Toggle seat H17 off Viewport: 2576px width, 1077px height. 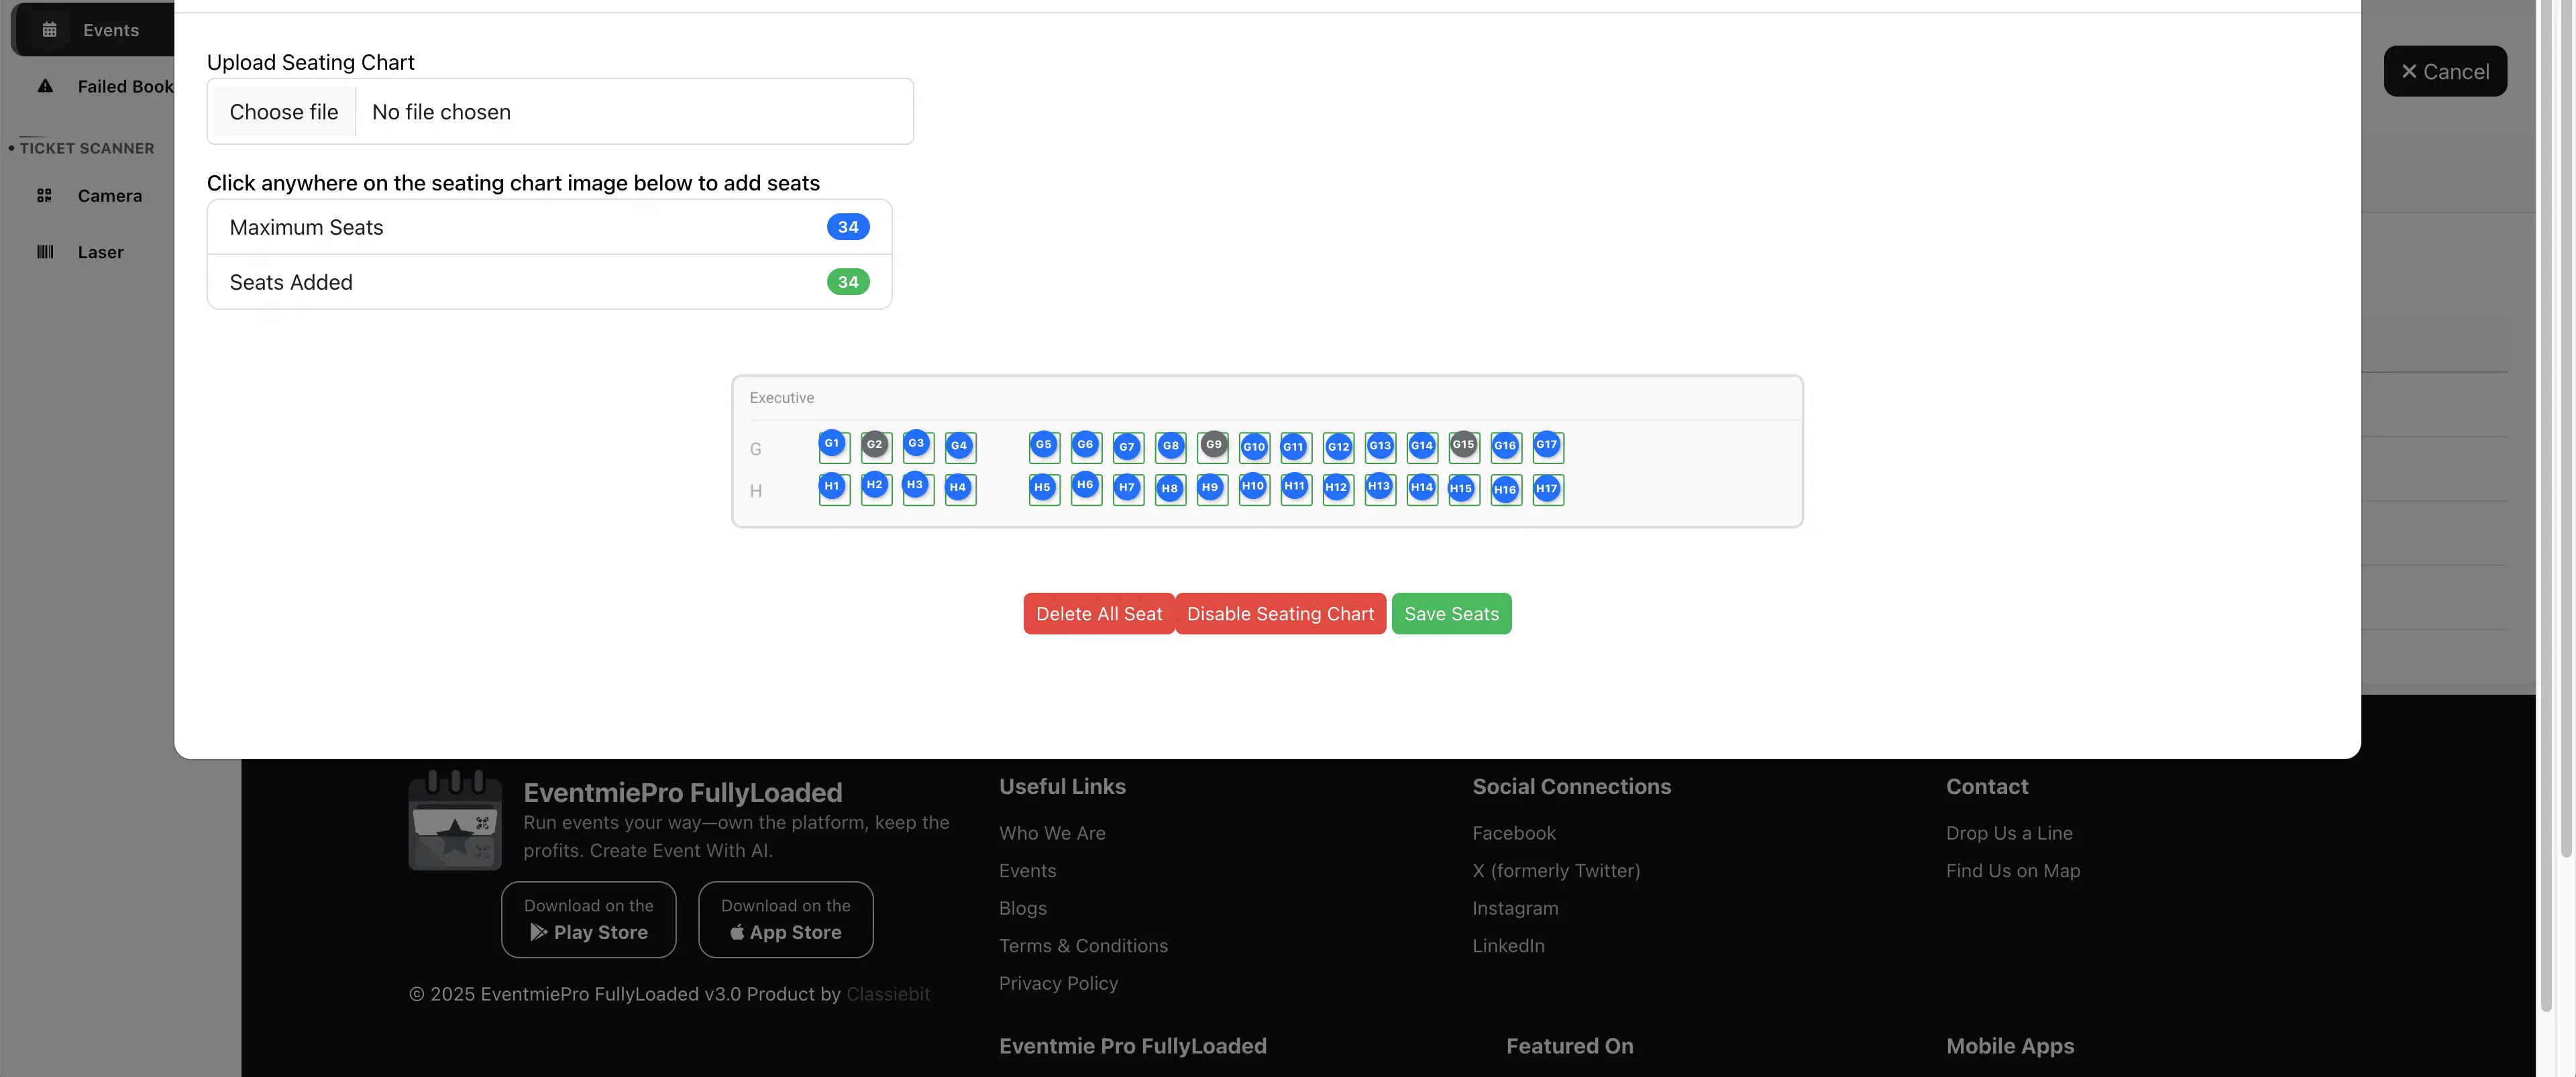click(x=1547, y=488)
